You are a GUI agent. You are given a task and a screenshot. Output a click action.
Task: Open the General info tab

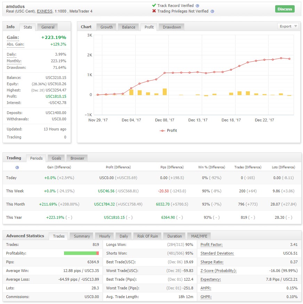point(48,27)
